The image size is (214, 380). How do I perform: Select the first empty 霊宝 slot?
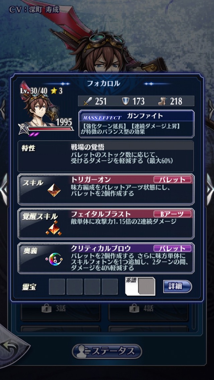point(57,287)
